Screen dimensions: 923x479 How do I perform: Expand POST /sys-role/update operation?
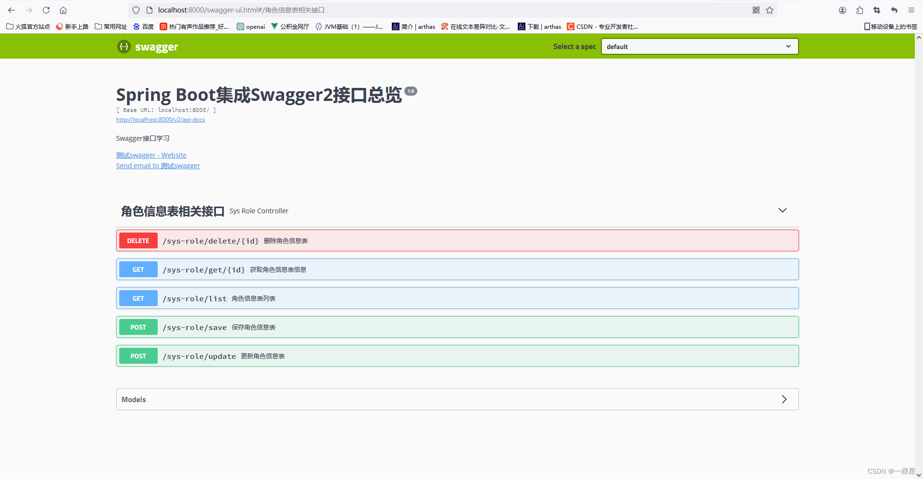tap(457, 356)
